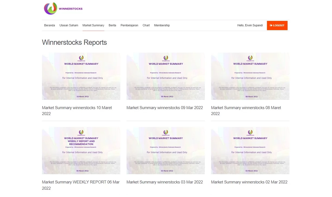Image resolution: width=332 pixels, height=197 pixels.
Task: Open Market Summary winnerstocks 08 Maret 2022
Action: coord(246,110)
